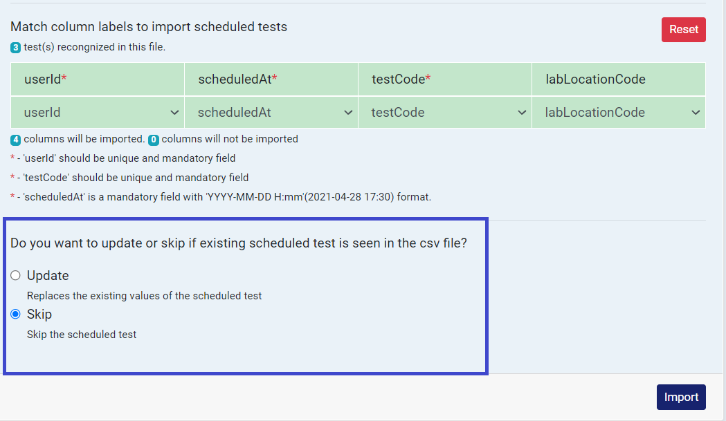Click the Reset button
Image resolution: width=726 pixels, height=421 pixels.
click(683, 30)
